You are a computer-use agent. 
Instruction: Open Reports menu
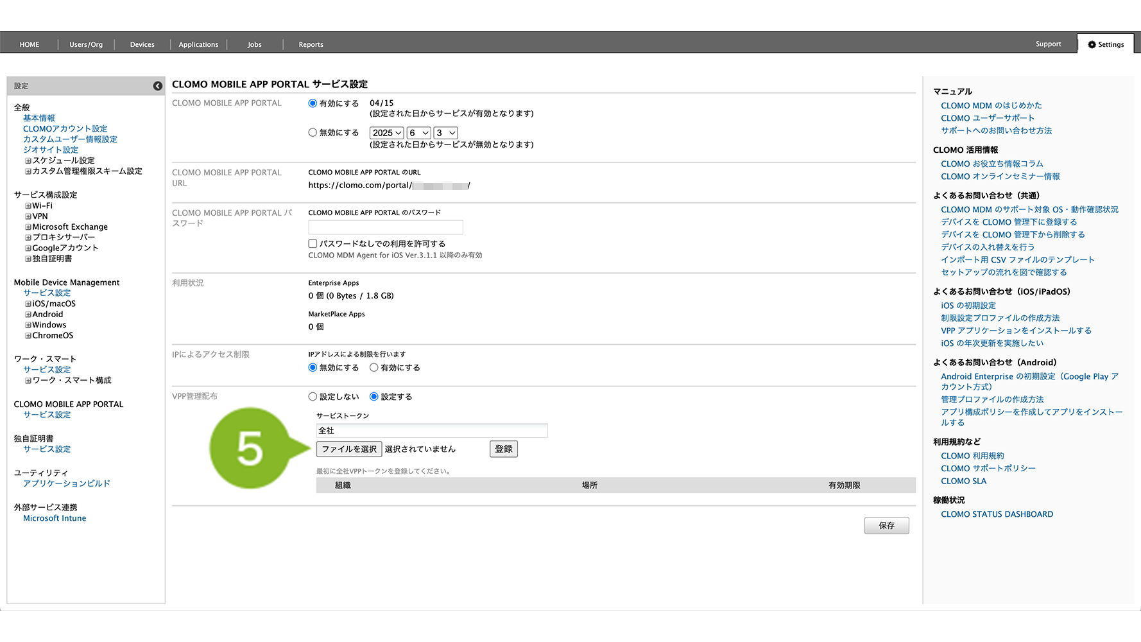pyautogui.click(x=311, y=44)
